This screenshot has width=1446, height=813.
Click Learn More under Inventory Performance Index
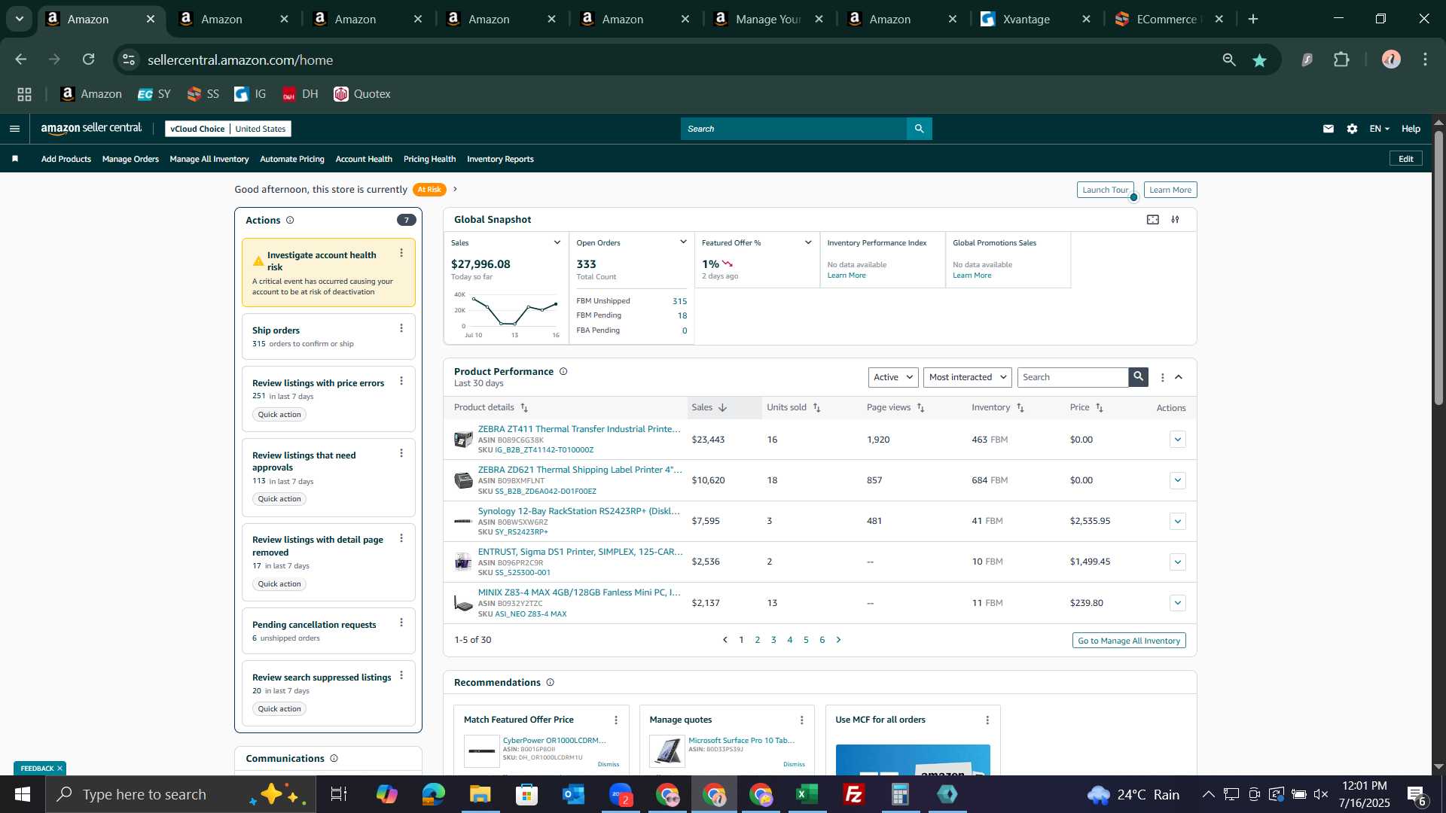pos(847,276)
